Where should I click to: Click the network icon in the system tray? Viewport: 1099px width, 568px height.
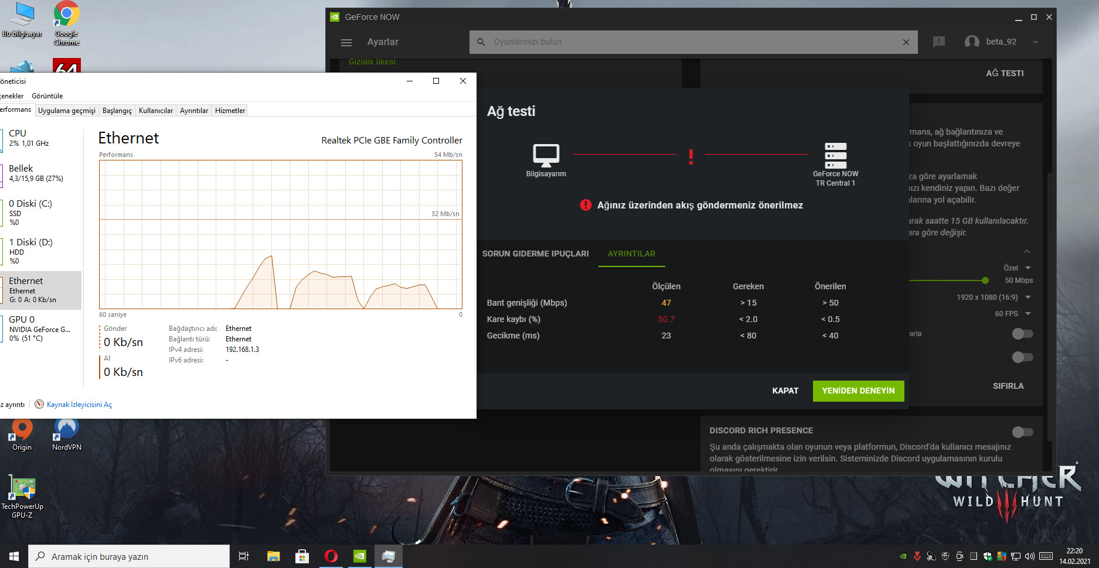click(1016, 556)
